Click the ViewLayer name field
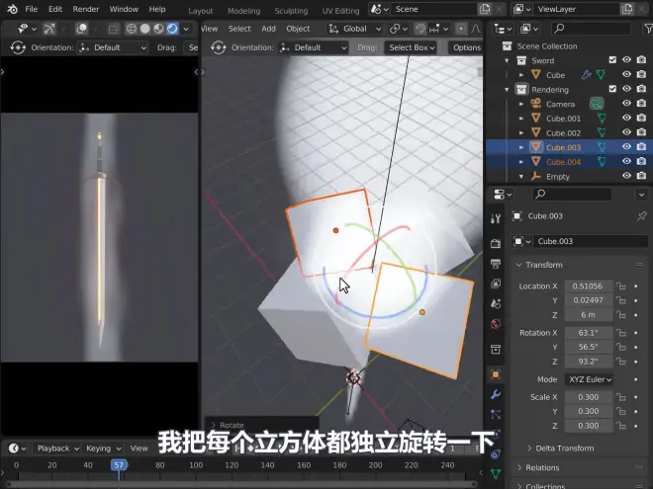Image resolution: width=653 pixels, height=489 pixels. pos(577,9)
